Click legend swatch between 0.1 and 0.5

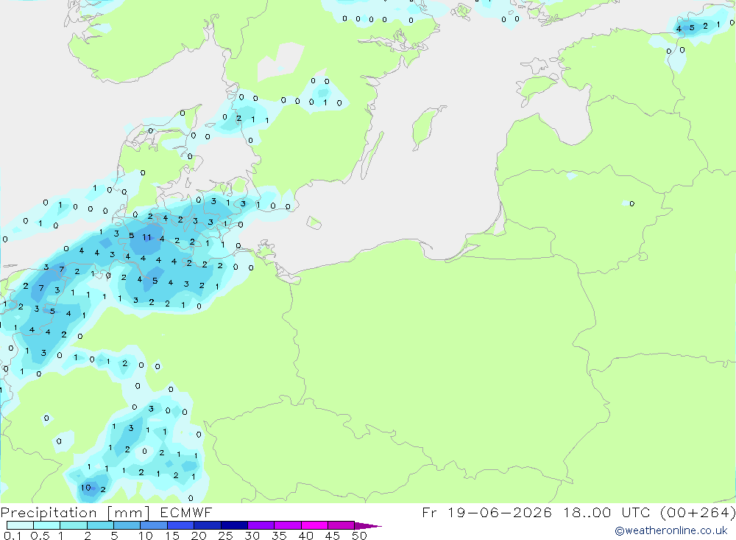point(20,525)
